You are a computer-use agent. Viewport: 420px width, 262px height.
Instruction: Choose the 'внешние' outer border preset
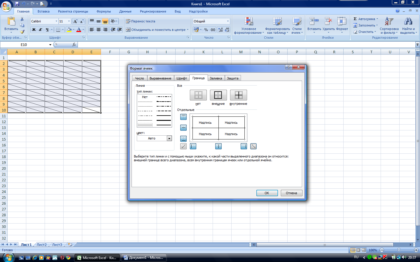pyautogui.click(x=218, y=95)
